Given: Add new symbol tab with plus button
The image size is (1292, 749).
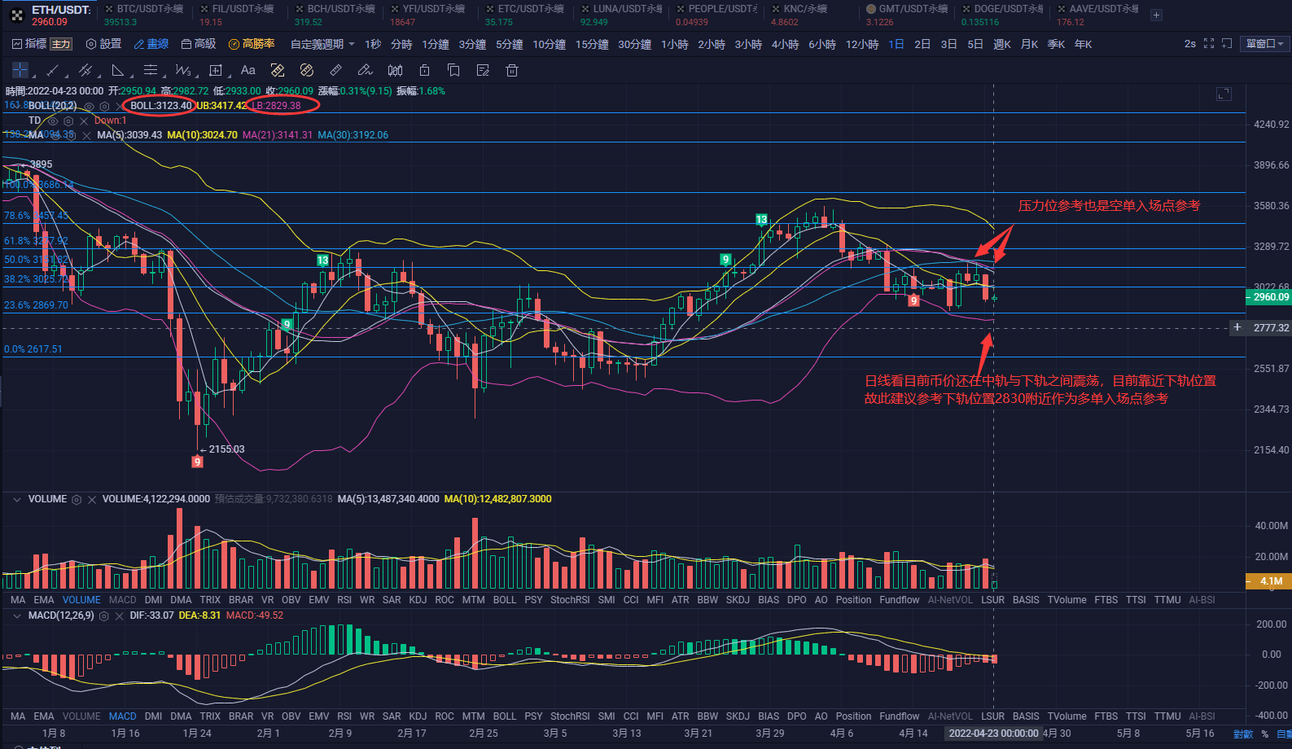Looking at the screenshot, I should pyautogui.click(x=1156, y=15).
